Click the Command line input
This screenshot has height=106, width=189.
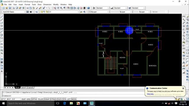[74, 96]
